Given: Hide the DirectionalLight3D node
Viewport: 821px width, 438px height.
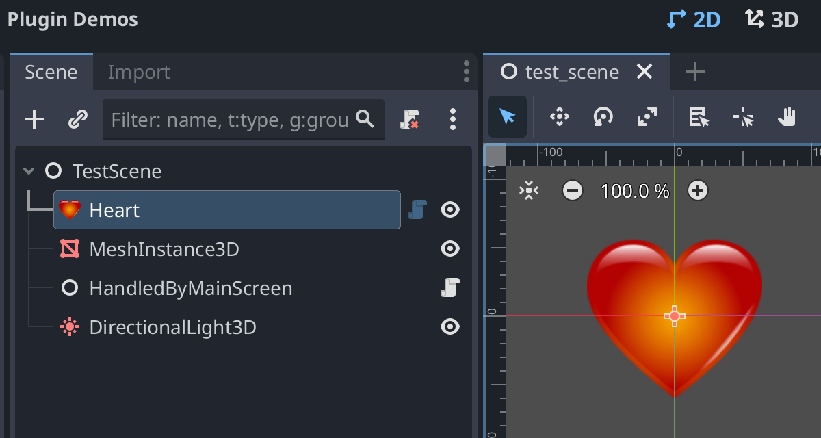Looking at the screenshot, I should tap(449, 326).
